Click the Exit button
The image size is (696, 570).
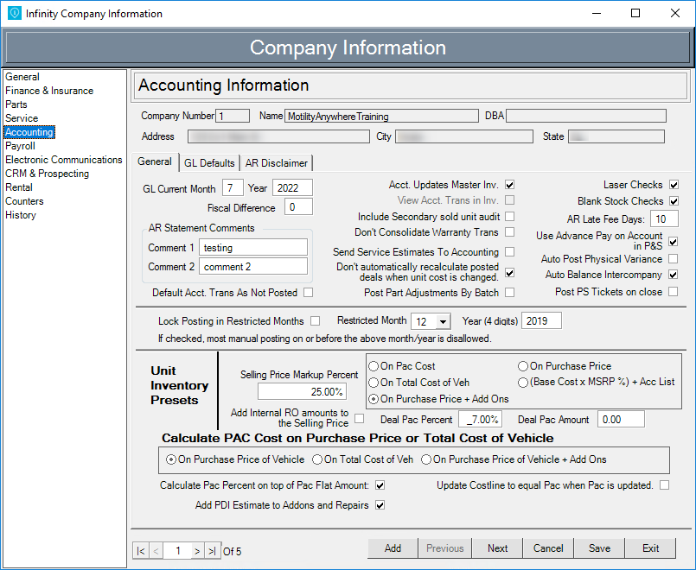[x=651, y=548]
